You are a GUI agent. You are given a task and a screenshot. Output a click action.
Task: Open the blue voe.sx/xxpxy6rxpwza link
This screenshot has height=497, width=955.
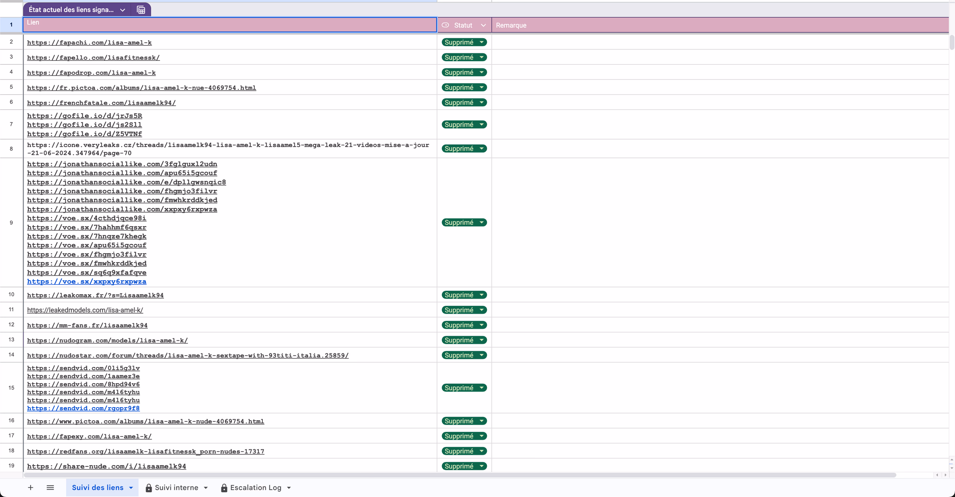[86, 282]
